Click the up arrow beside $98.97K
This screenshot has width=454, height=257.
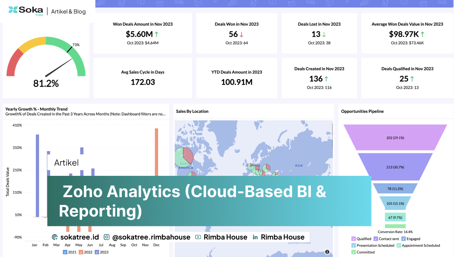tap(422, 34)
